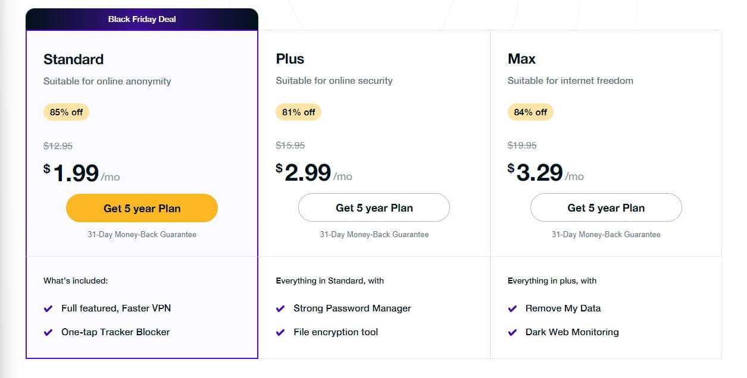
Task: Select the Plus plan card heading
Action: coord(290,58)
